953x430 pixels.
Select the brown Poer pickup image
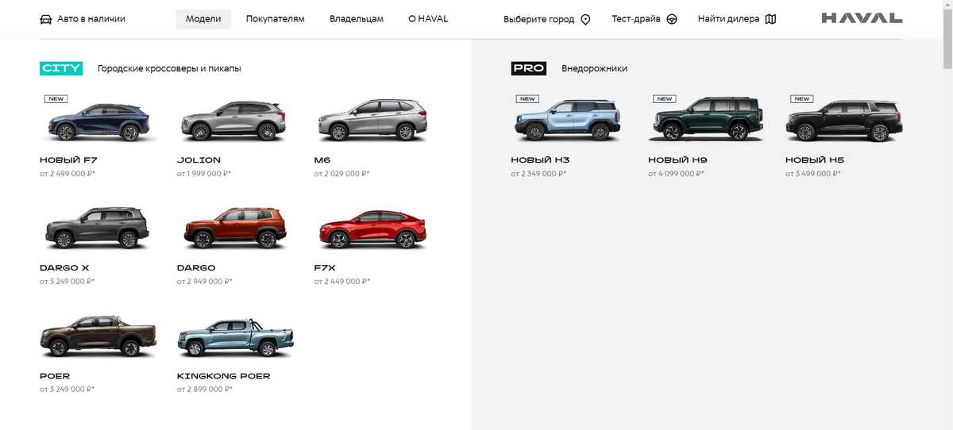point(98,336)
